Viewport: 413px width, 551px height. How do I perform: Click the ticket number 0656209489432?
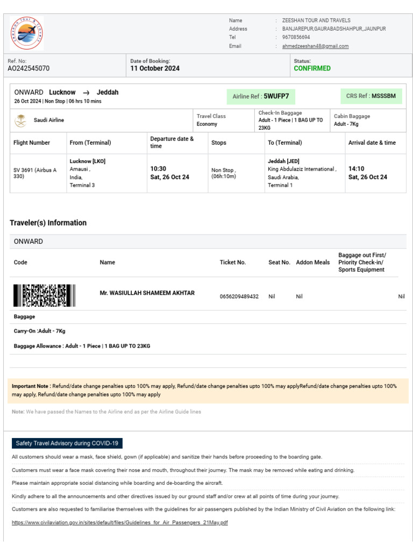[x=239, y=296]
